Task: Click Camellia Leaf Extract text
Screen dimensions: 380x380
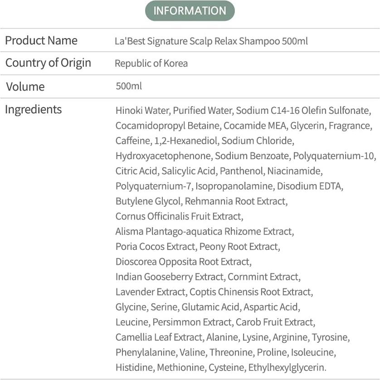Action: [159, 337]
